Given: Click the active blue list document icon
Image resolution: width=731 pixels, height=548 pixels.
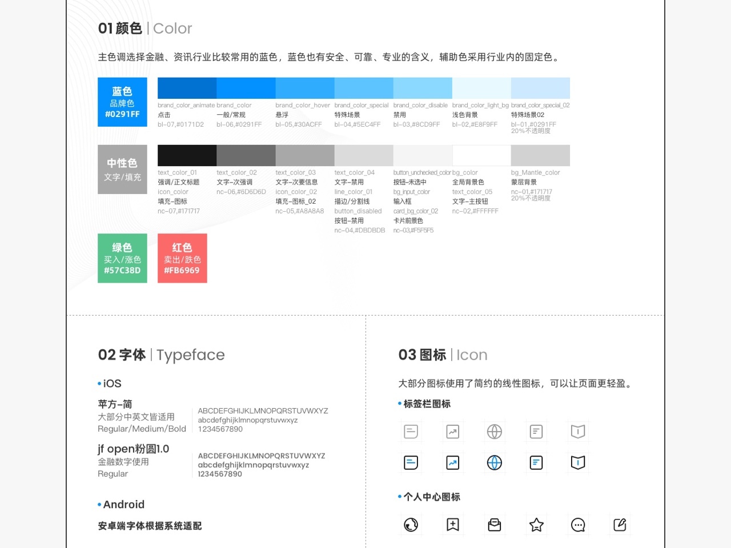Looking at the screenshot, I should coord(536,462).
